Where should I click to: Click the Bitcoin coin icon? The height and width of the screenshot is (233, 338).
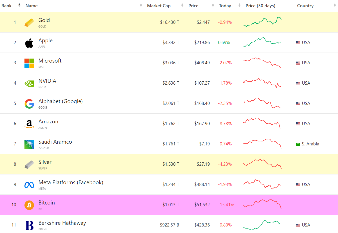coord(29,204)
